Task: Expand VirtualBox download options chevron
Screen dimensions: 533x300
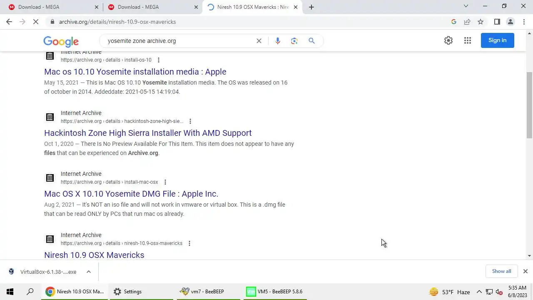Action: (x=88, y=272)
